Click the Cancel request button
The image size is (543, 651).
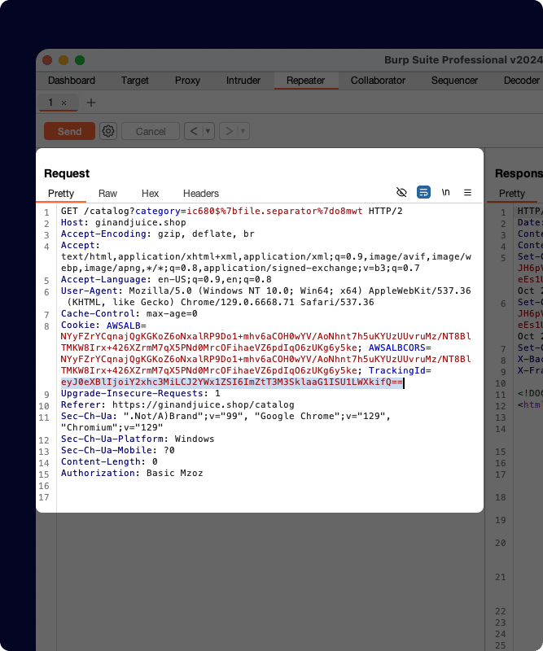click(151, 131)
